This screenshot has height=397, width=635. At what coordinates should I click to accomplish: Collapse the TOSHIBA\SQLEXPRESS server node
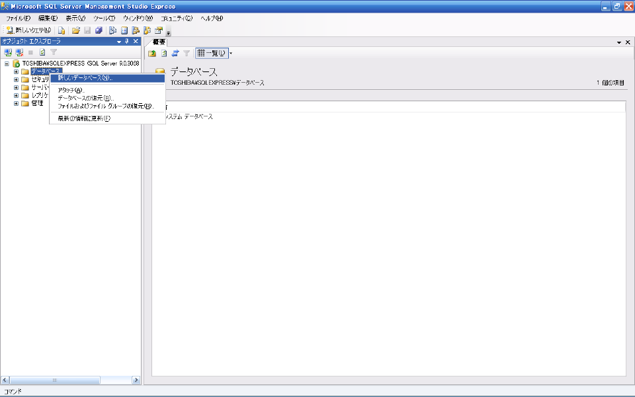point(7,64)
